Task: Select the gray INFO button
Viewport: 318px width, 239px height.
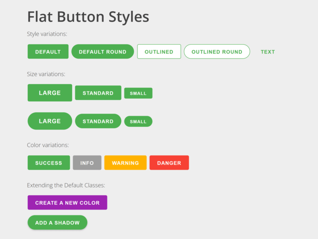Action: pos(87,162)
